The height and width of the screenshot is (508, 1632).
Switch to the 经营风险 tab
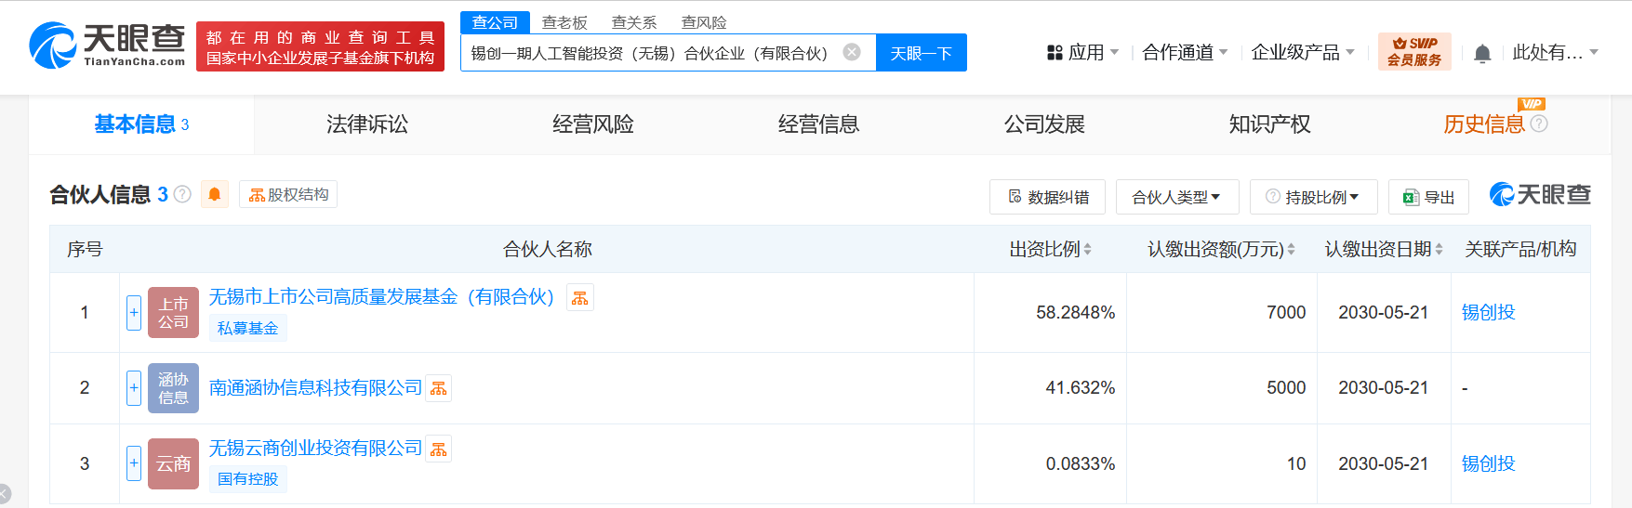593,124
